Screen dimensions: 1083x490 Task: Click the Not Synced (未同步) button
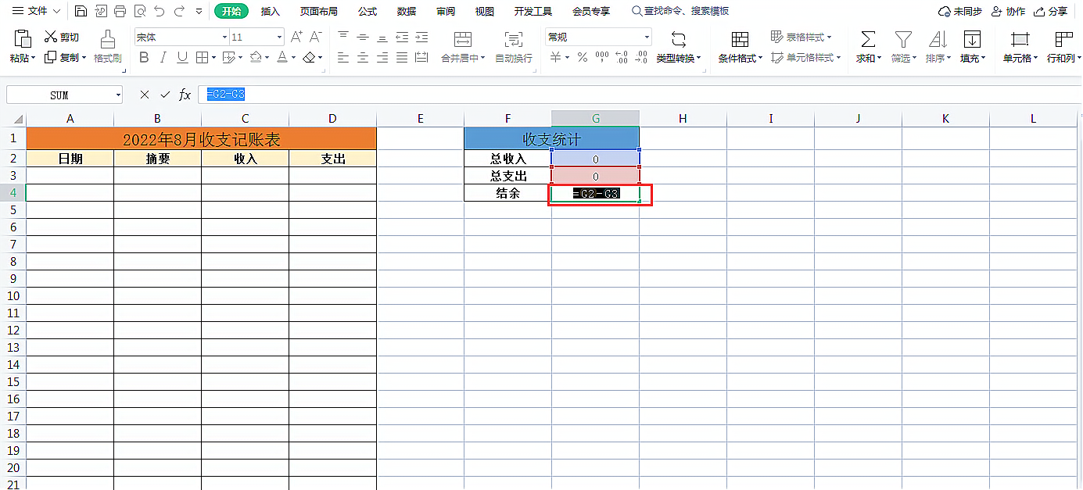point(960,11)
